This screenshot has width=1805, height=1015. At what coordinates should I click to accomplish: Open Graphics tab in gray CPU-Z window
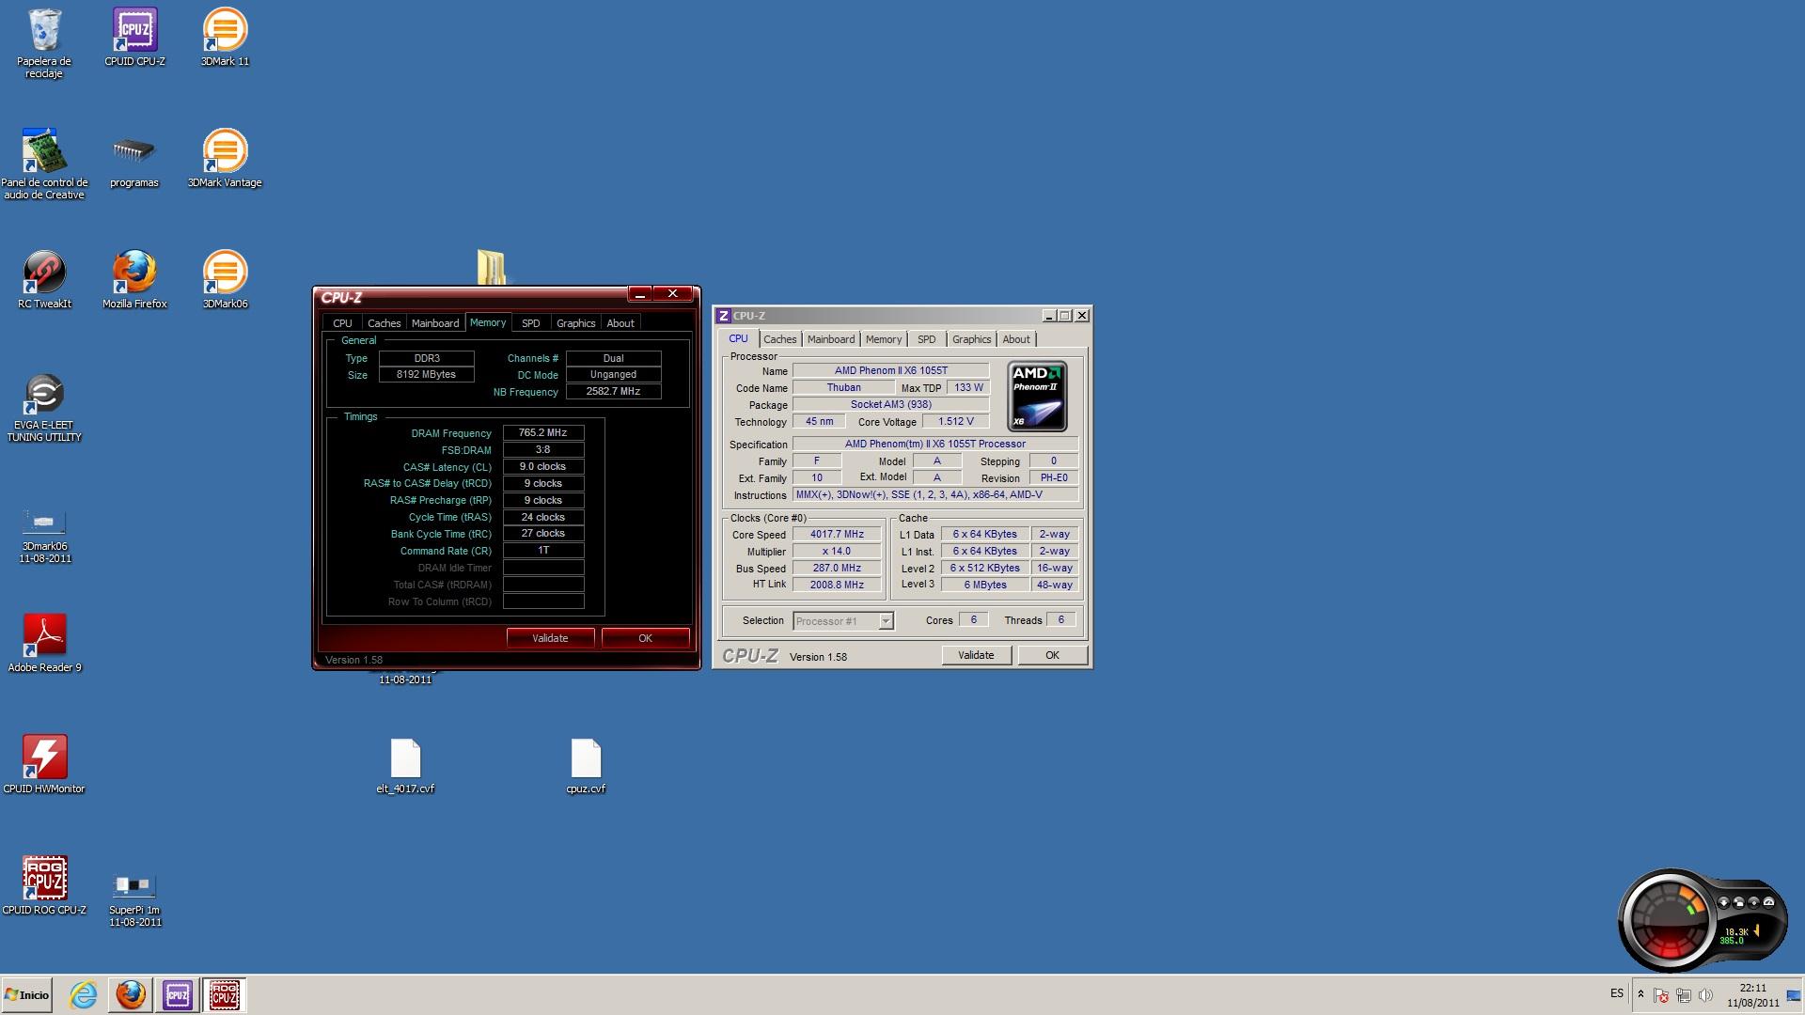point(971,339)
